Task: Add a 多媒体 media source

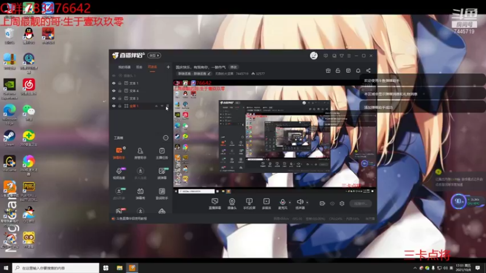Action: [266, 204]
